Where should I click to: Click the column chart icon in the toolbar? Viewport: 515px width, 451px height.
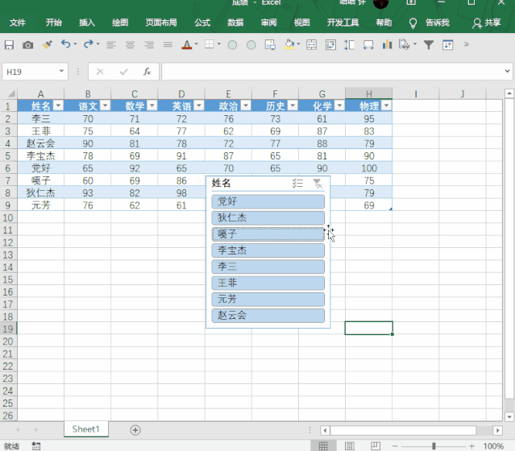point(387,44)
